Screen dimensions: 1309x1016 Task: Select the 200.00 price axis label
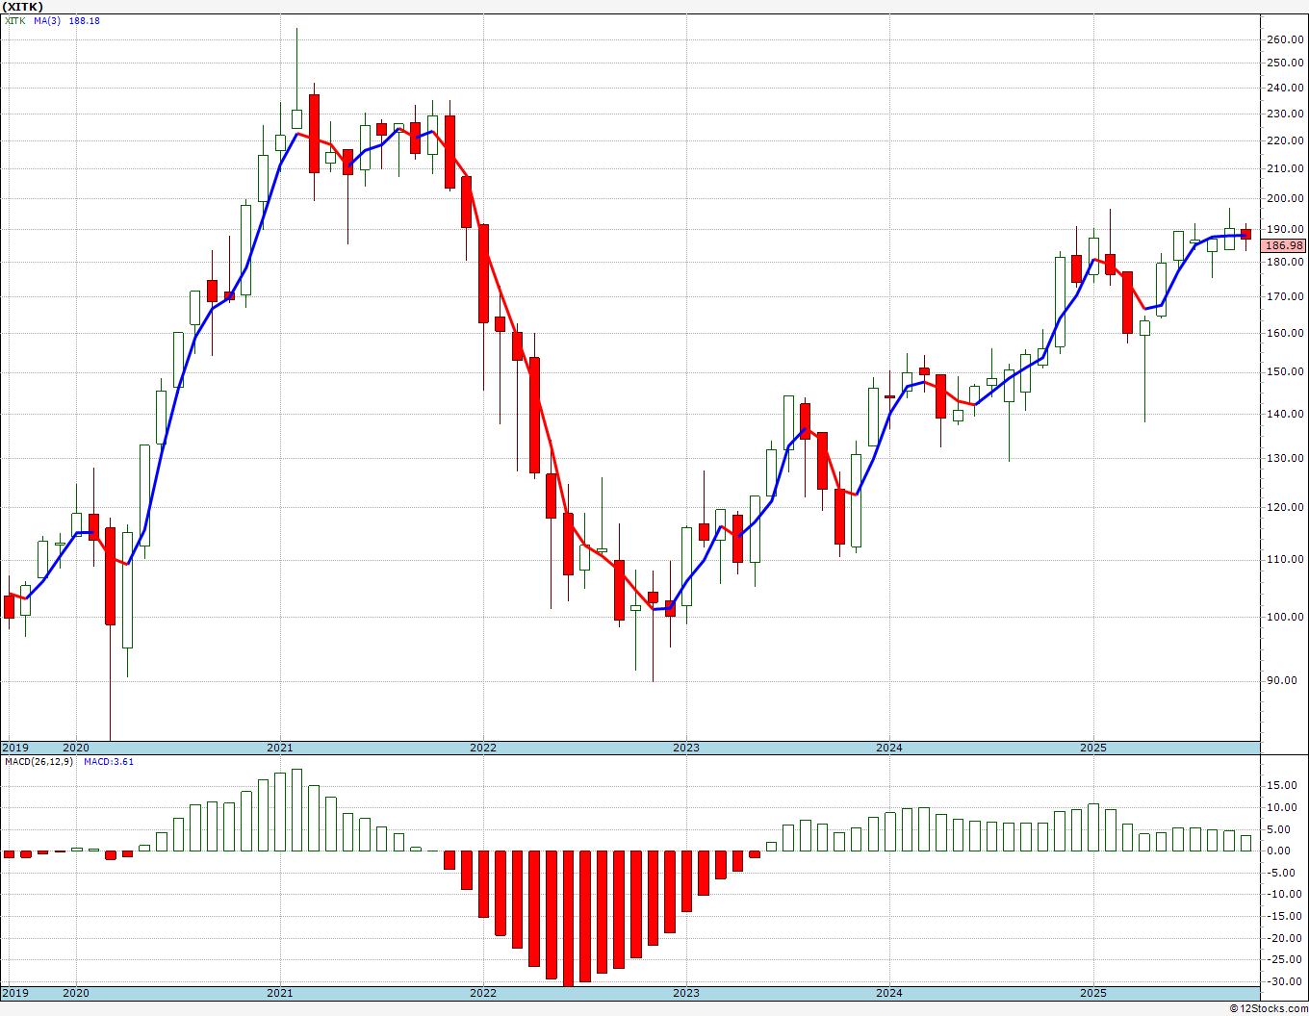(x=1286, y=199)
